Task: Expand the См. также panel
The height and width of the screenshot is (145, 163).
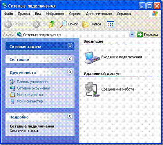Action: click(70, 59)
